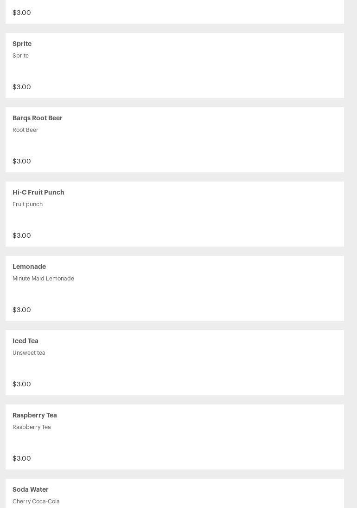Choose the Lemonade item title
The image size is (357, 508).
(x=29, y=267)
